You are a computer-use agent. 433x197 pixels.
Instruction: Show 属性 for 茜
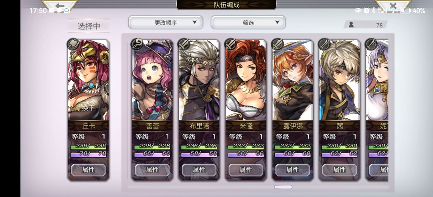(340, 170)
